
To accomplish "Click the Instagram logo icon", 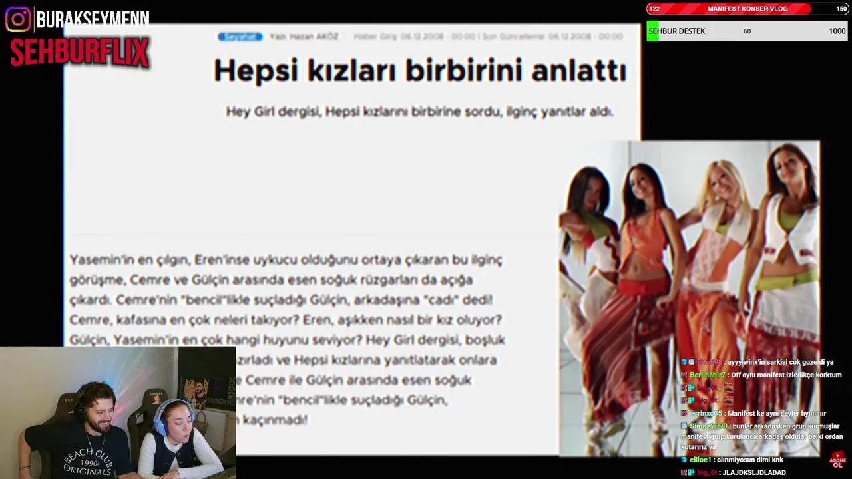I will 18,19.
